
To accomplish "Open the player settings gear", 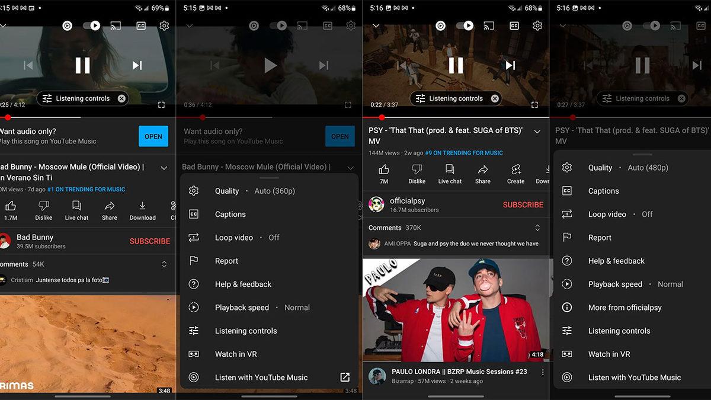I will pyautogui.click(x=164, y=25).
